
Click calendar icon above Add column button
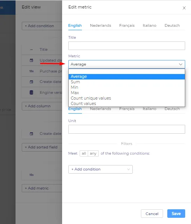point(31,82)
